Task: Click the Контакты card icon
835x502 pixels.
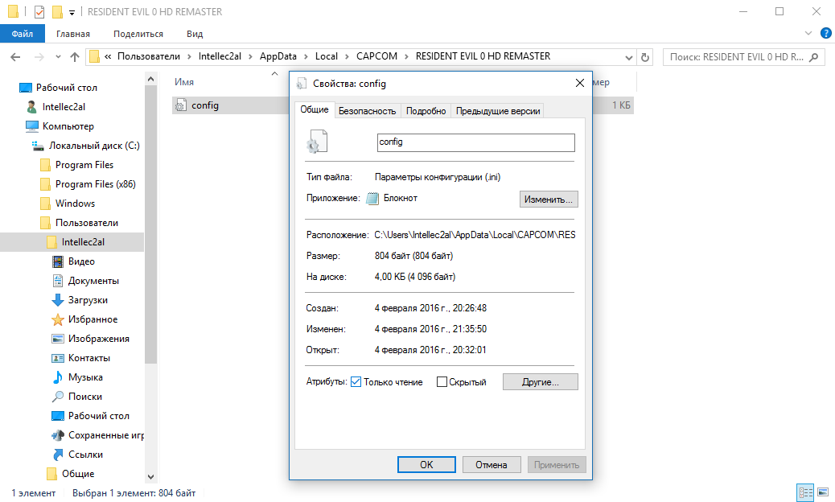Action: pyautogui.click(x=57, y=358)
